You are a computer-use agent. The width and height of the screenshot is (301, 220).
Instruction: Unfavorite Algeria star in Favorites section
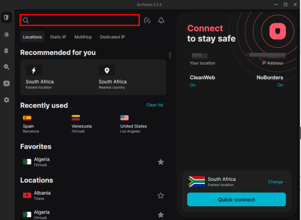[x=161, y=162]
